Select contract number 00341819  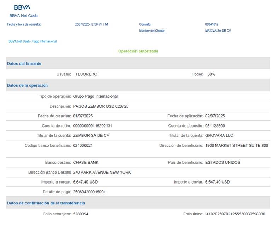point(212,24)
